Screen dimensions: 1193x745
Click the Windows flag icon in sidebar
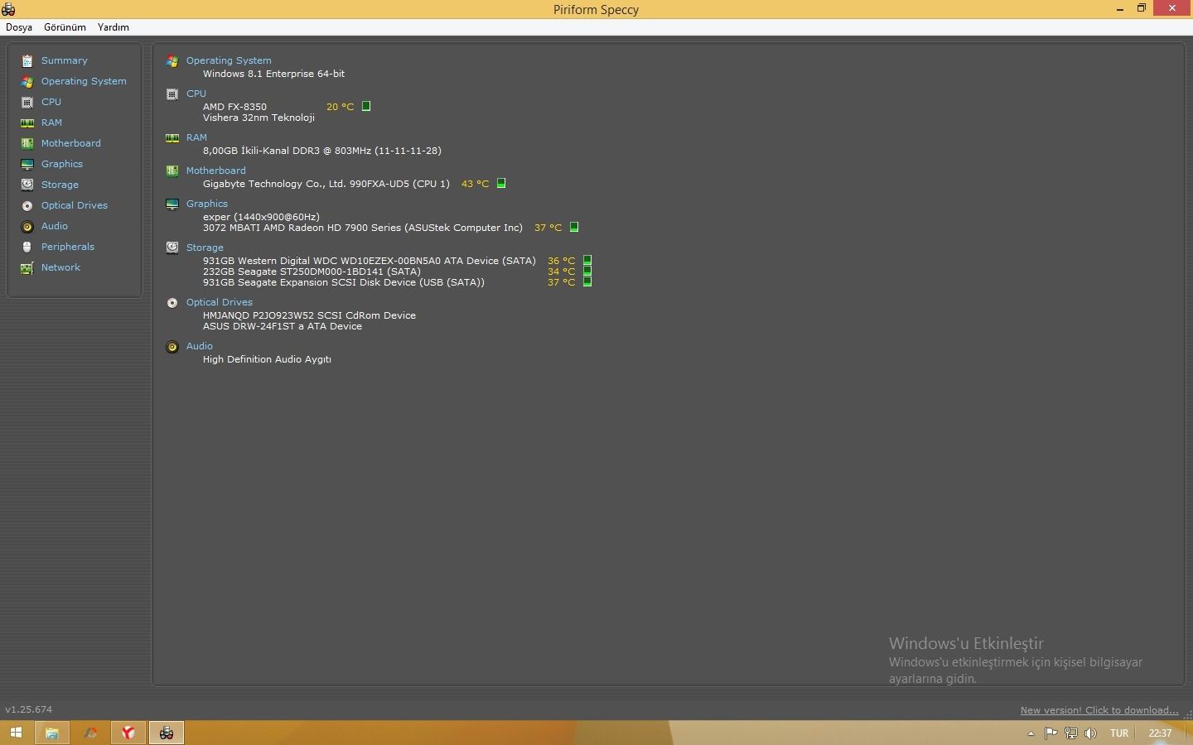(x=27, y=81)
